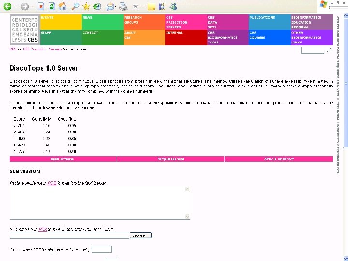Screen dimensions: 348x261
Task: Click the page vertical scrollbar thumb
Action: 346,83
